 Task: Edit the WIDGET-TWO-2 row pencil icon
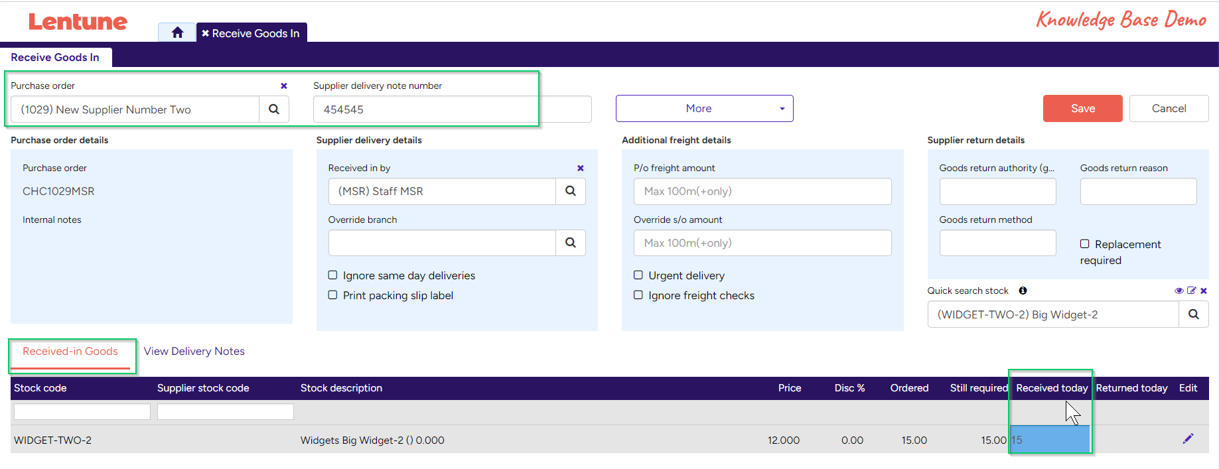(1188, 438)
